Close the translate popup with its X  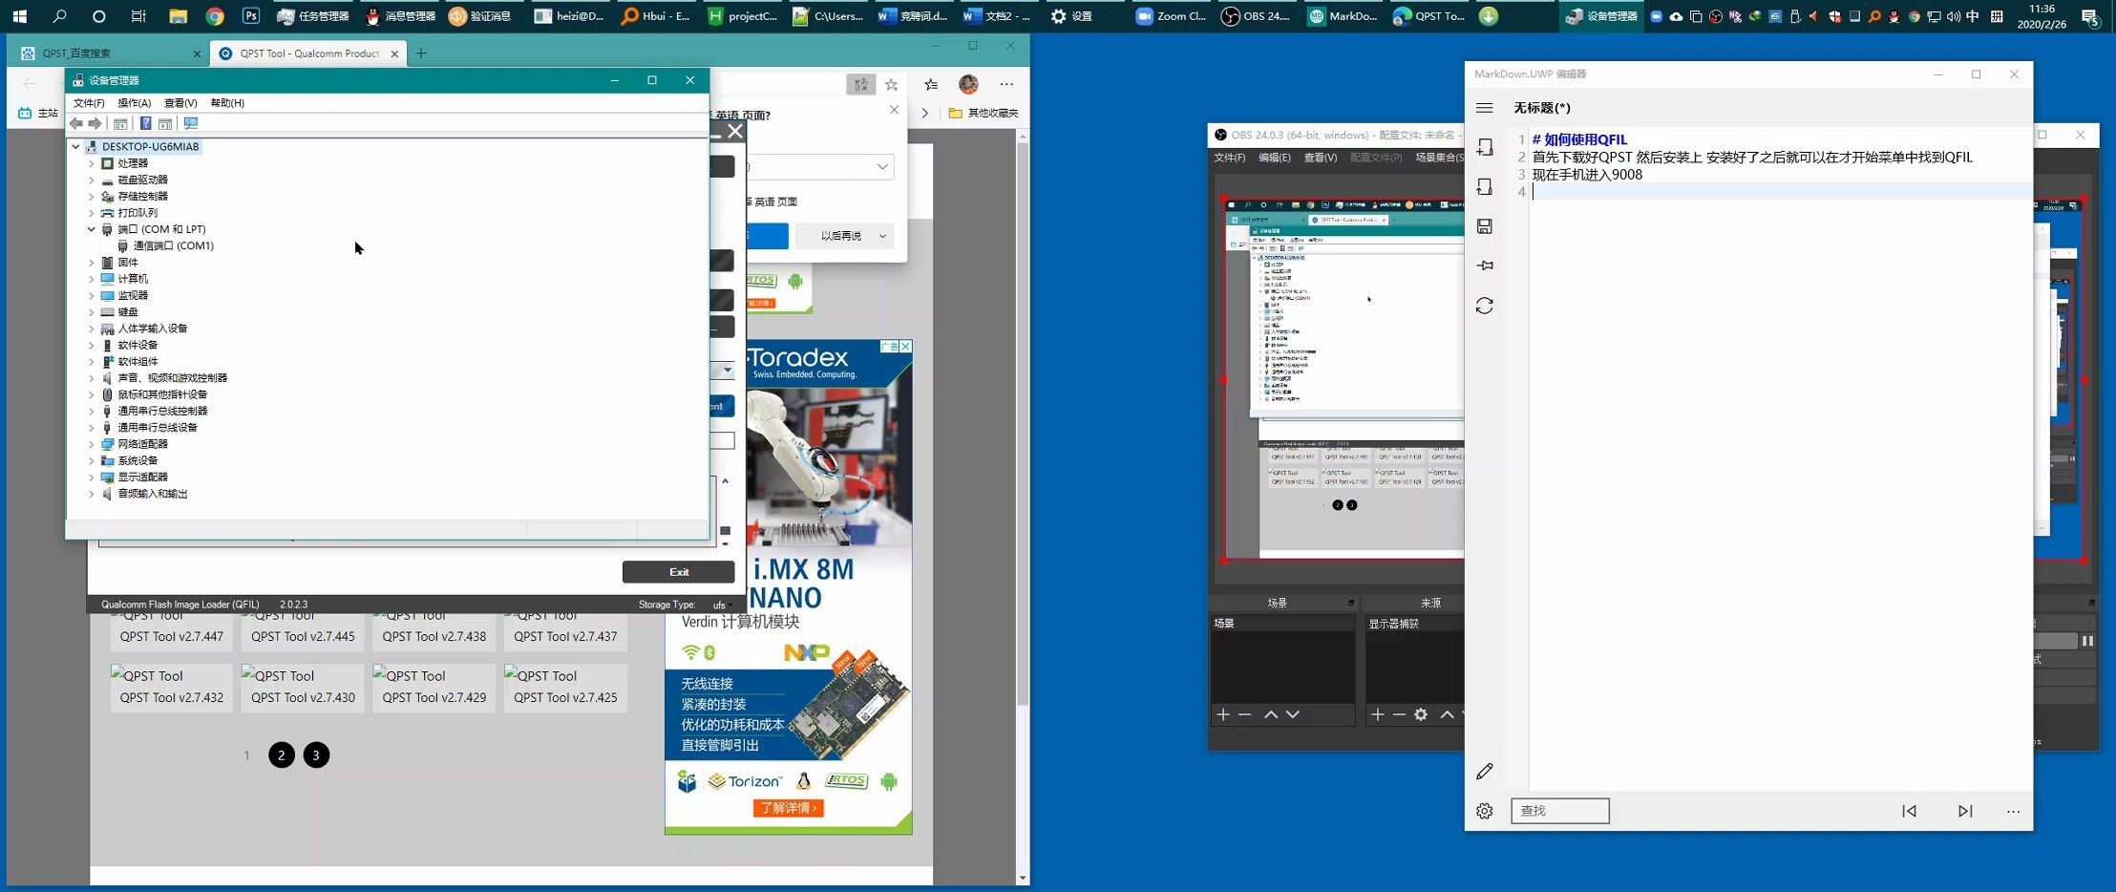[x=894, y=110]
